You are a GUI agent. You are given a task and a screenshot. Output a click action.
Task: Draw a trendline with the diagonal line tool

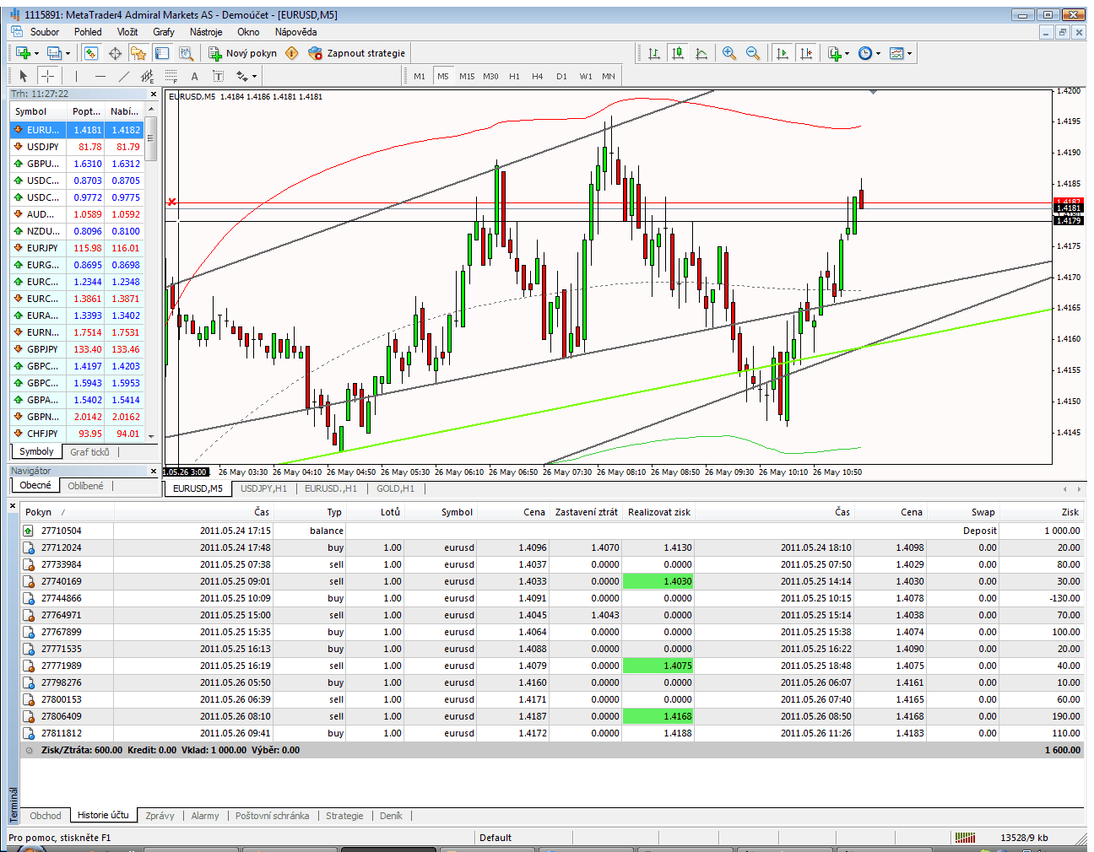tap(124, 76)
